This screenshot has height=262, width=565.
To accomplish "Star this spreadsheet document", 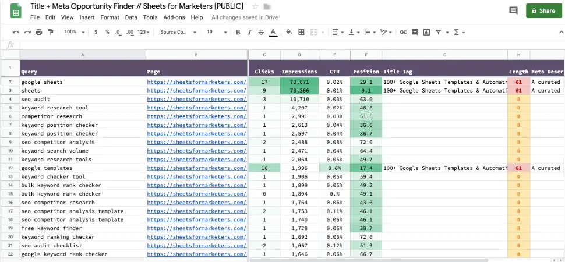I will [x=256, y=6].
